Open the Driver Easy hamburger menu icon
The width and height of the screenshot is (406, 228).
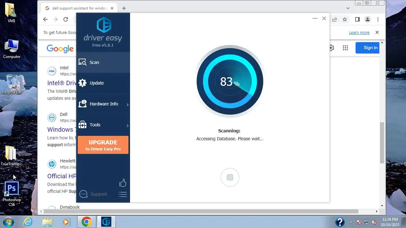pyautogui.click(x=123, y=194)
